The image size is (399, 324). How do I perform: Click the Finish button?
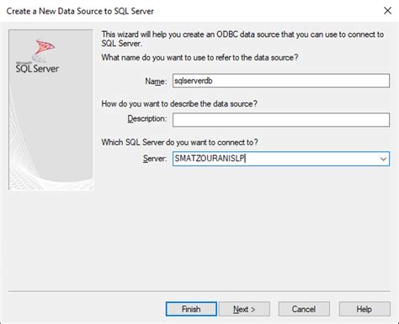pos(191,309)
